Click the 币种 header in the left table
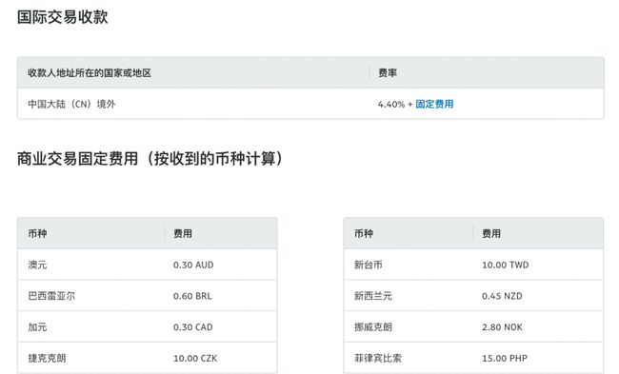This screenshot has height=374, width=619. [37, 233]
